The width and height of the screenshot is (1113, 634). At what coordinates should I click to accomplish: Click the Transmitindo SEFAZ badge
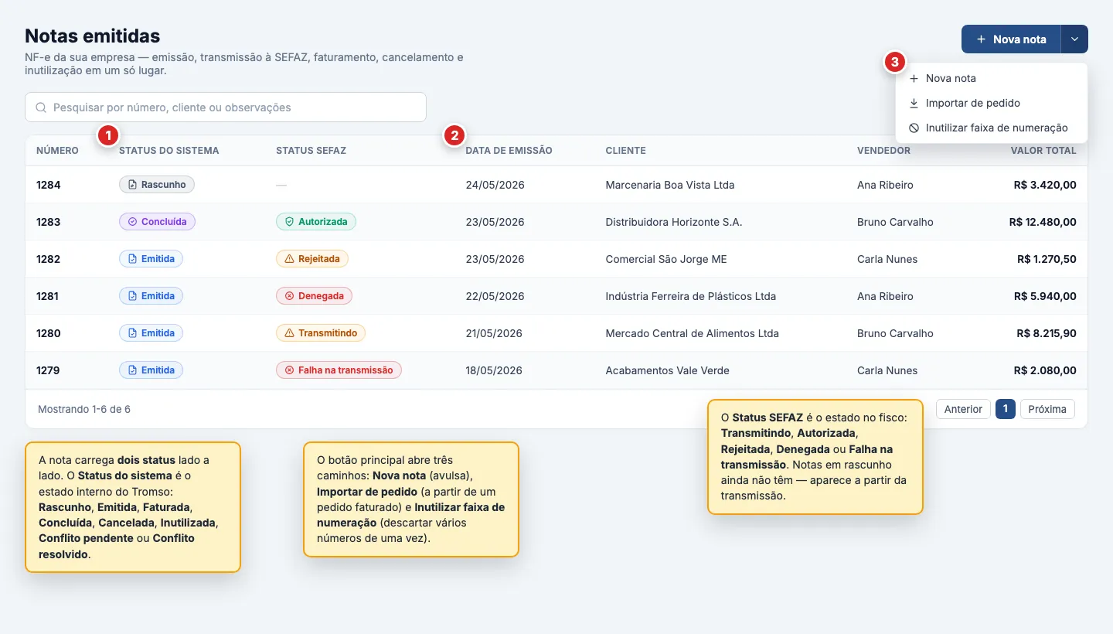pyautogui.click(x=321, y=333)
